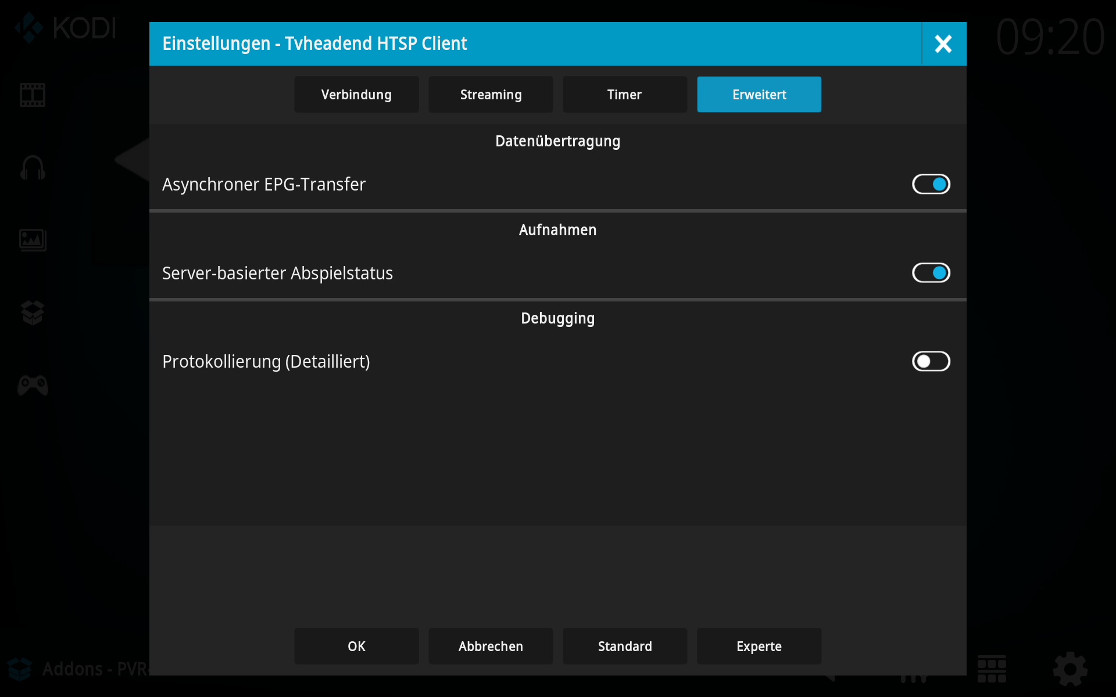Image resolution: width=1116 pixels, height=697 pixels.
Task: Toggle Asynchroner EPG-Transfer switch
Action: click(931, 184)
